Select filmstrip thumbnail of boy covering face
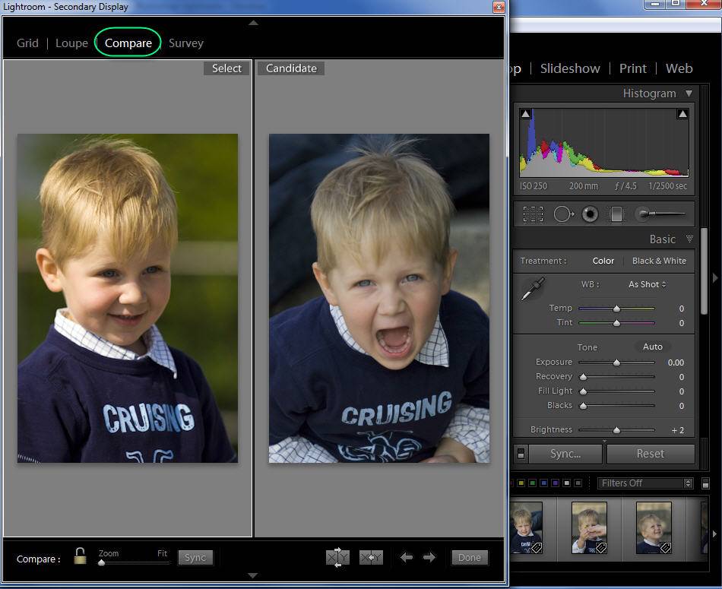Viewport: 722px width, 589px height. point(589,527)
